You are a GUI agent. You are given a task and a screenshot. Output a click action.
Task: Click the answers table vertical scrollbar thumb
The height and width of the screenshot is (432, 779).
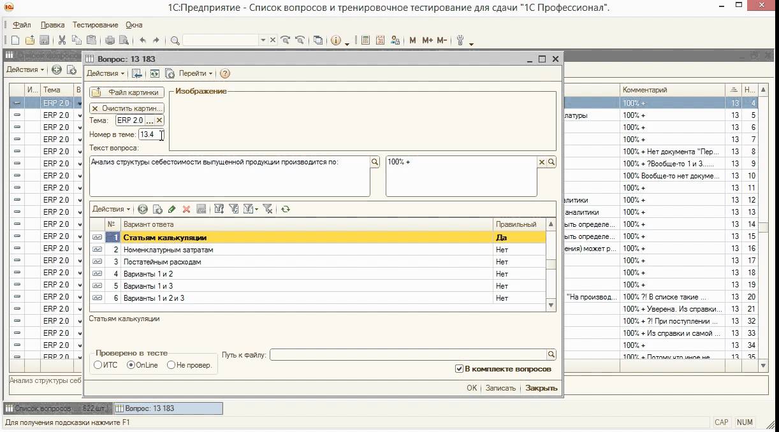click(x=551, y=264)
